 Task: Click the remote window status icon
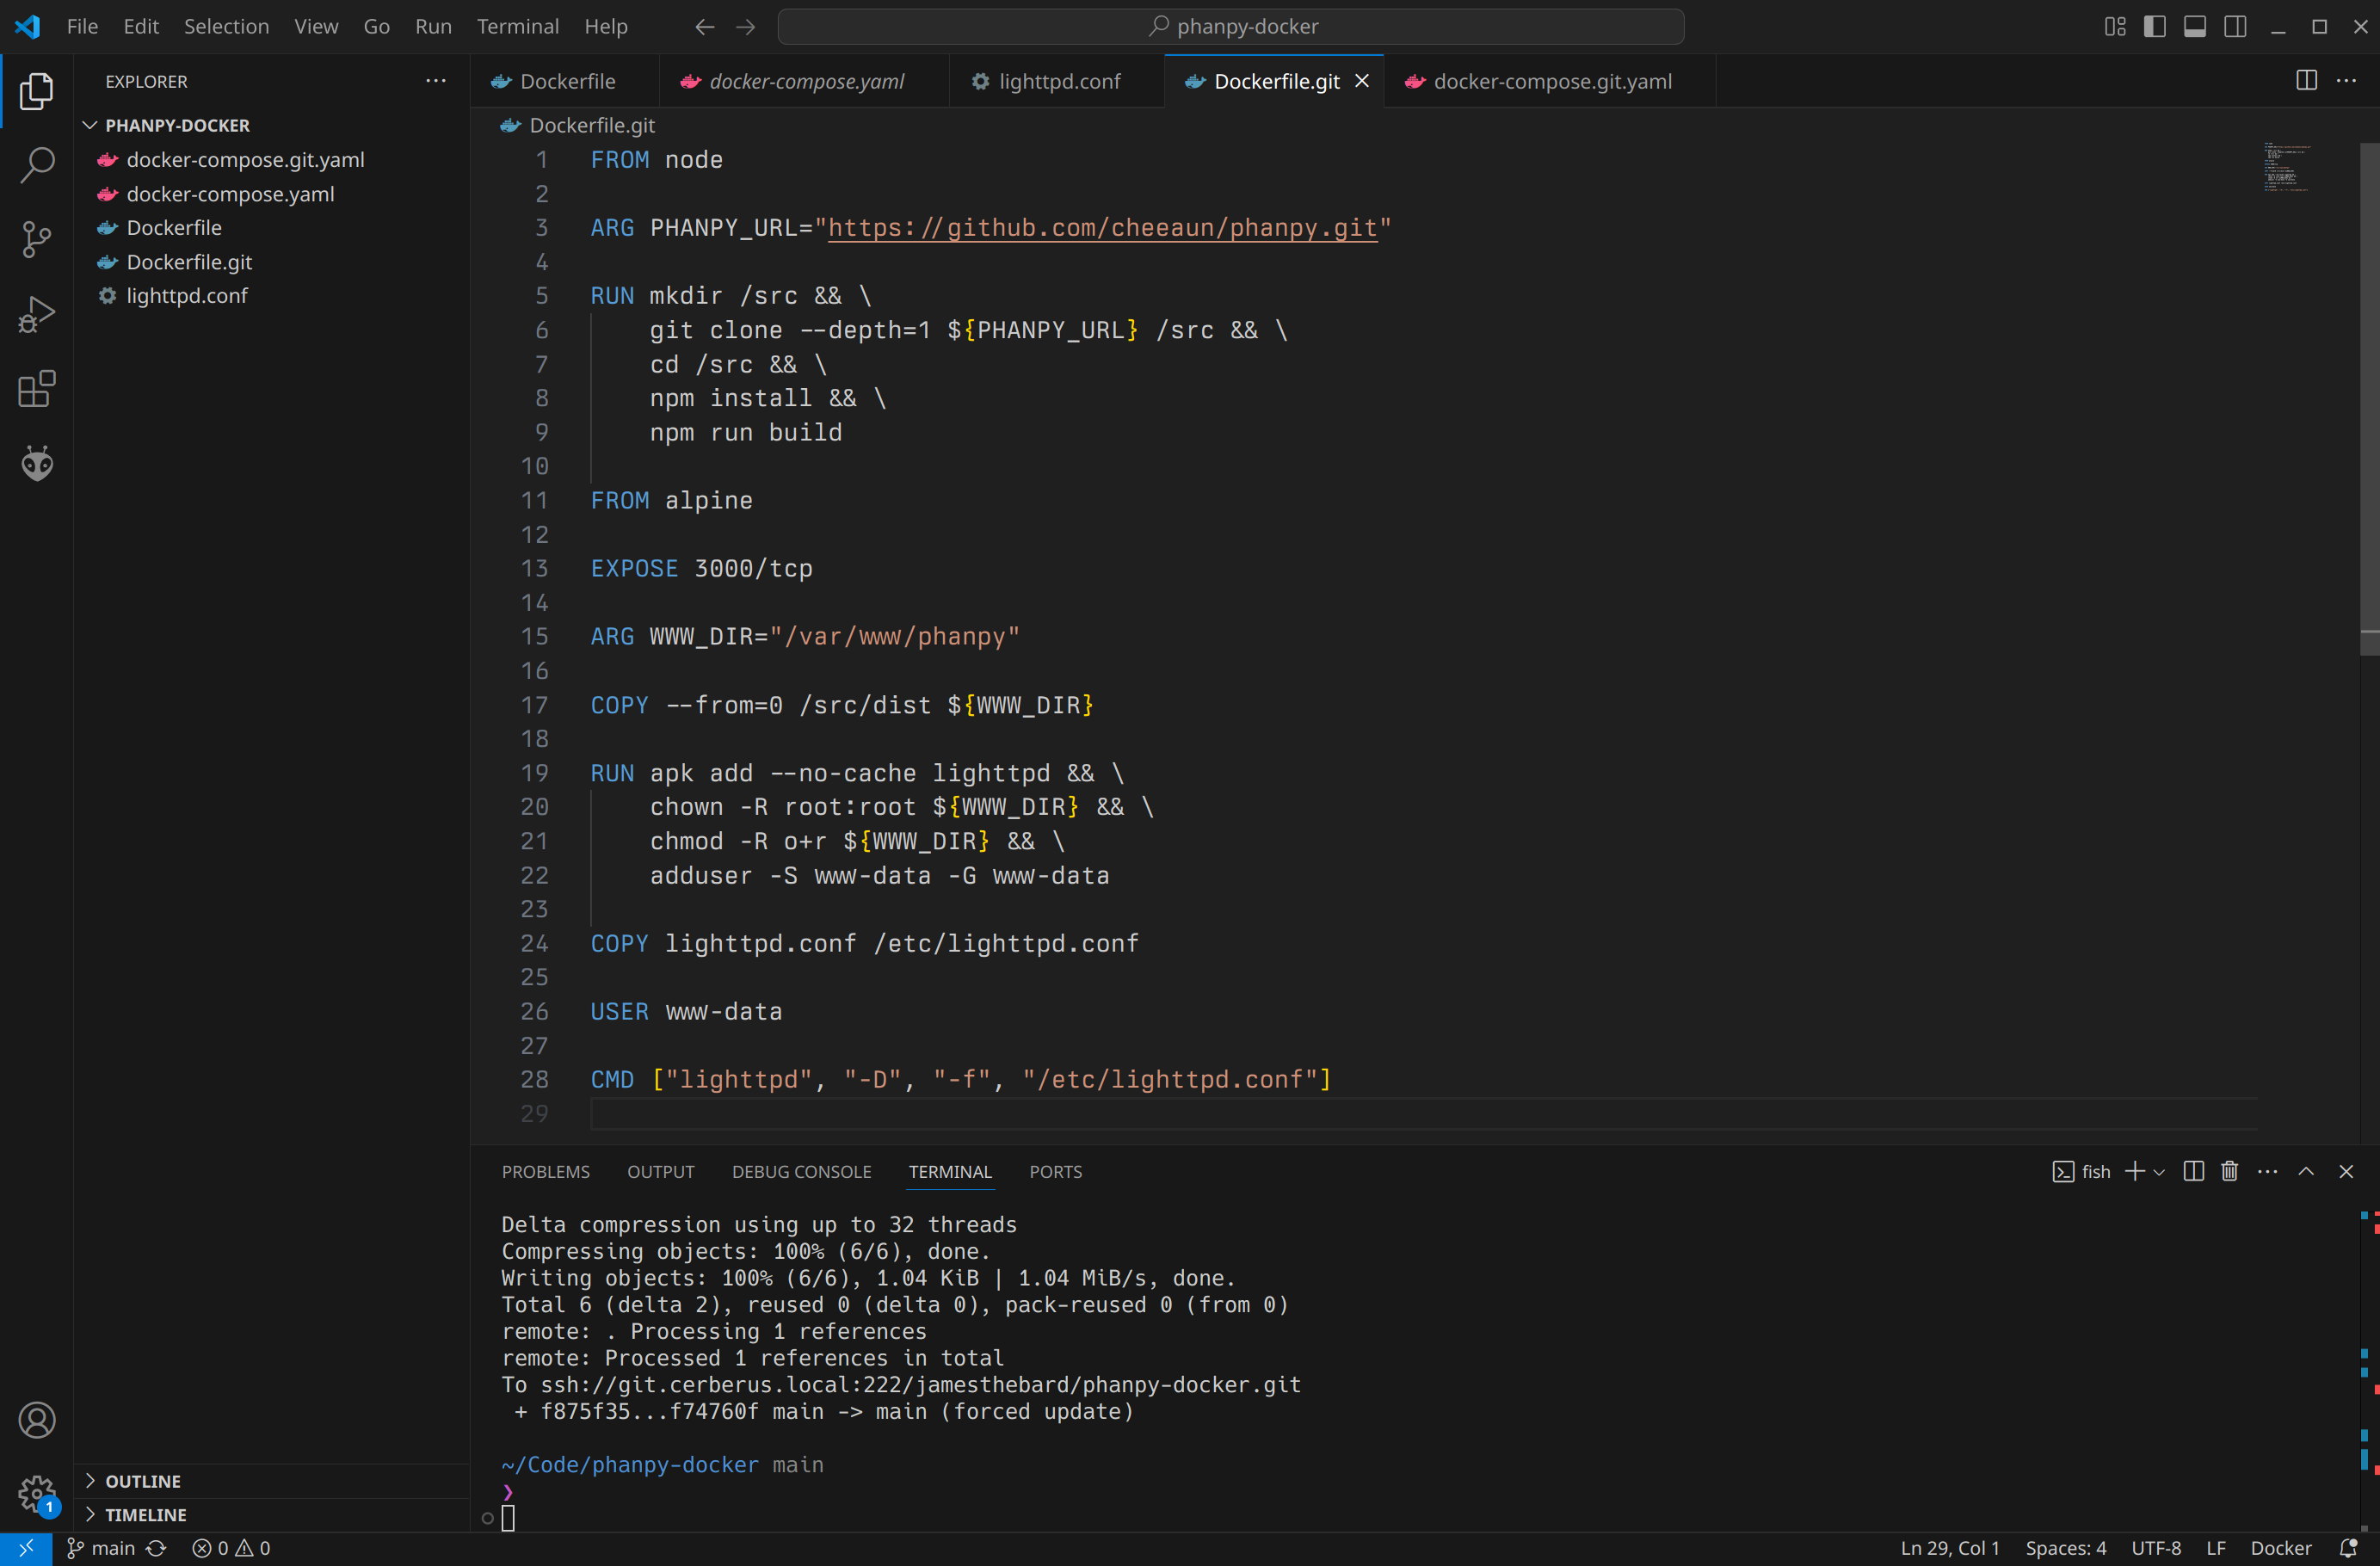[26, 1548]
